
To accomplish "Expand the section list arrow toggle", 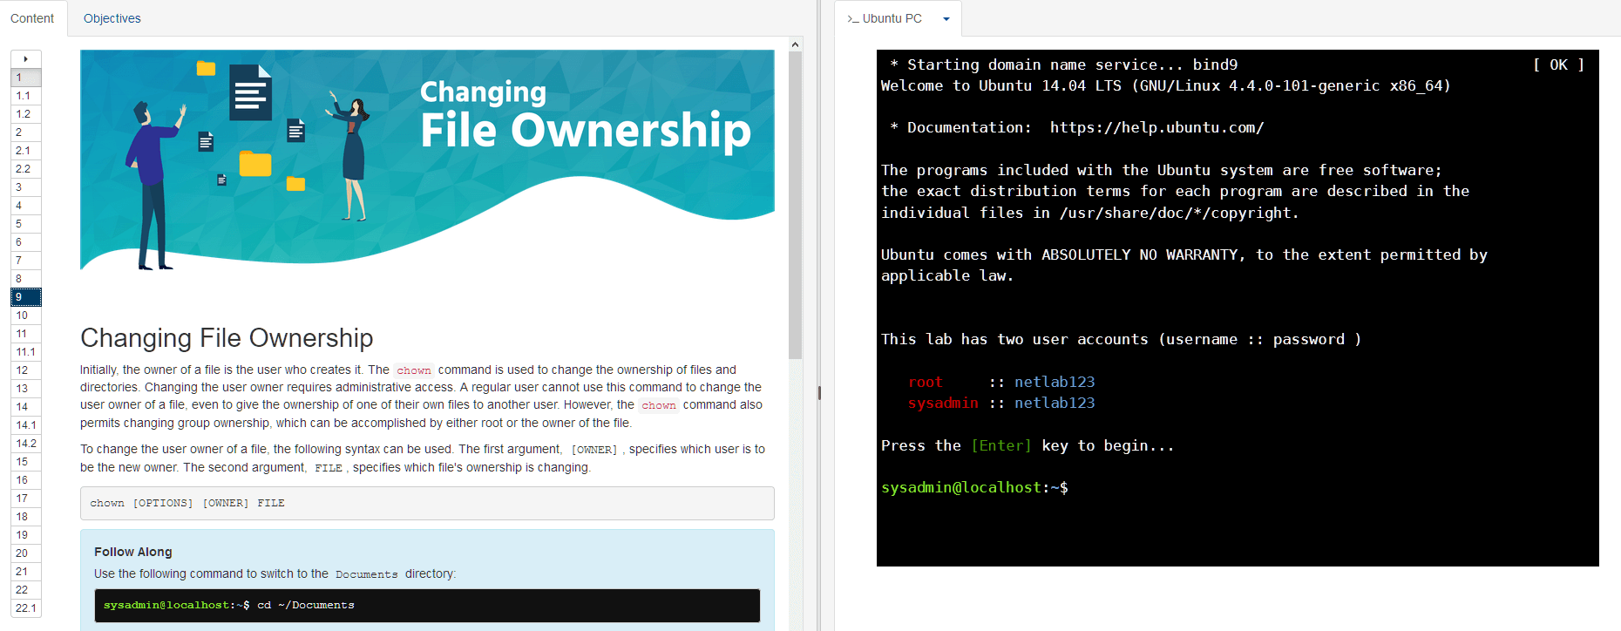I will coord(26,59).
